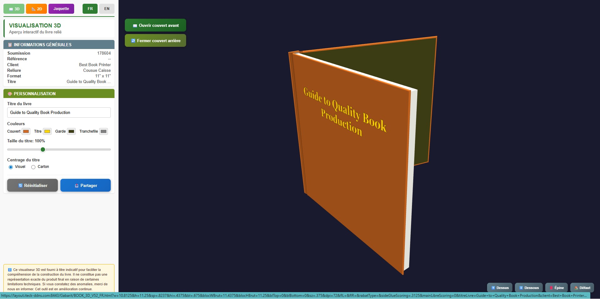Open the Jaquette tab
The height and width of the screenshot is (299, 600).
[61, 9]
